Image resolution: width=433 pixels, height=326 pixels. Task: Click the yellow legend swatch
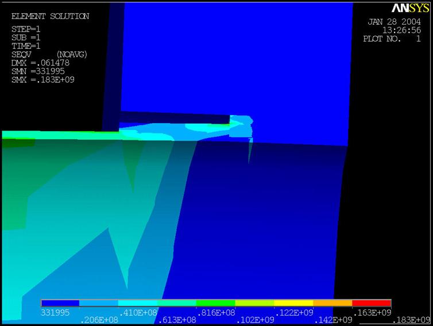293,303
